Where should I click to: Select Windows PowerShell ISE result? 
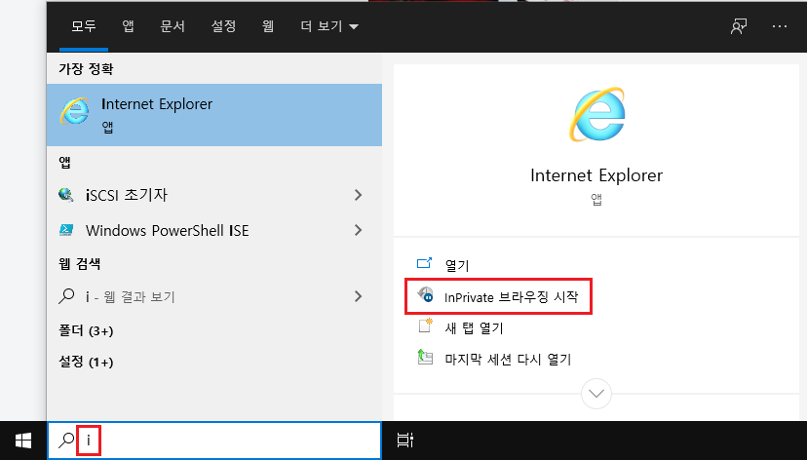(x=214, y=230)
